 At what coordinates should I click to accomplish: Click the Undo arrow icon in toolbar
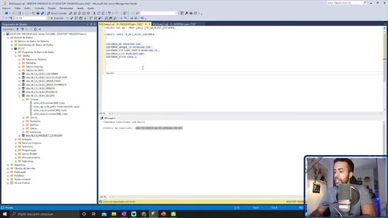coord(109,13)
